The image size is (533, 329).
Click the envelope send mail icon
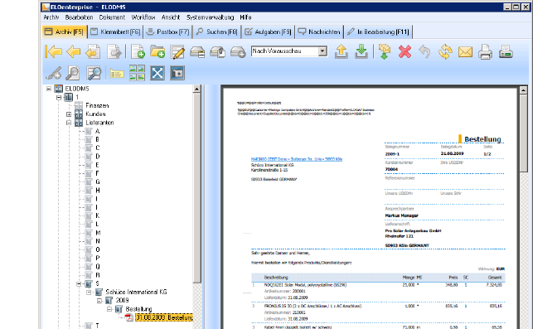[x=465, y=52]
